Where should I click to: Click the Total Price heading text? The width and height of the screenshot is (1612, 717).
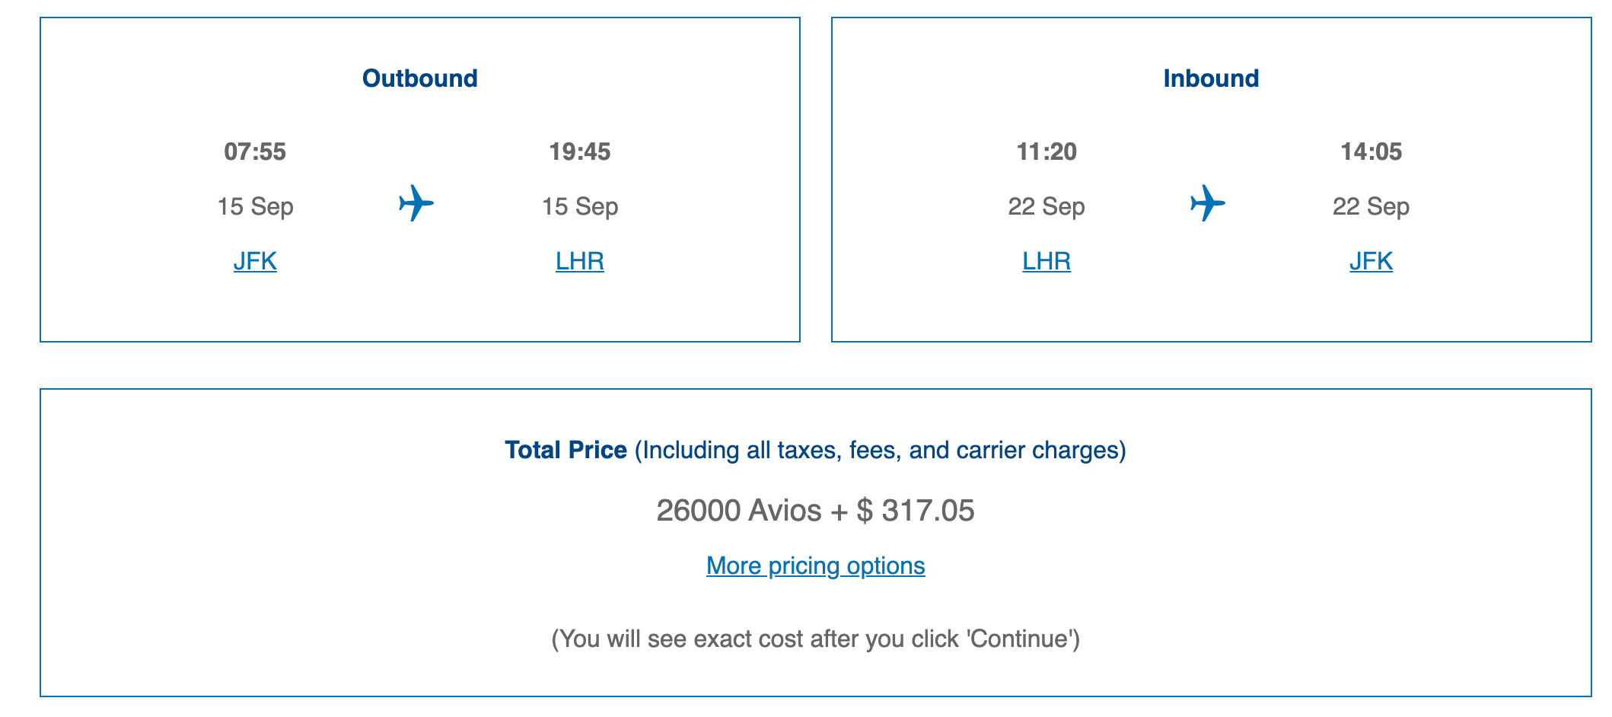point(565,450)
